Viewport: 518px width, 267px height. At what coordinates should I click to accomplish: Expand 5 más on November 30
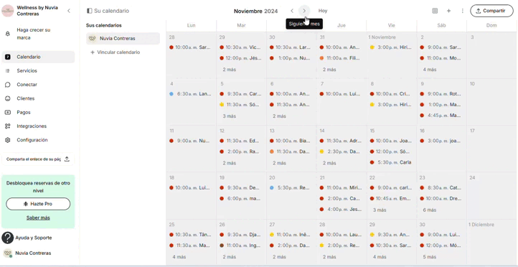point(430,257)
